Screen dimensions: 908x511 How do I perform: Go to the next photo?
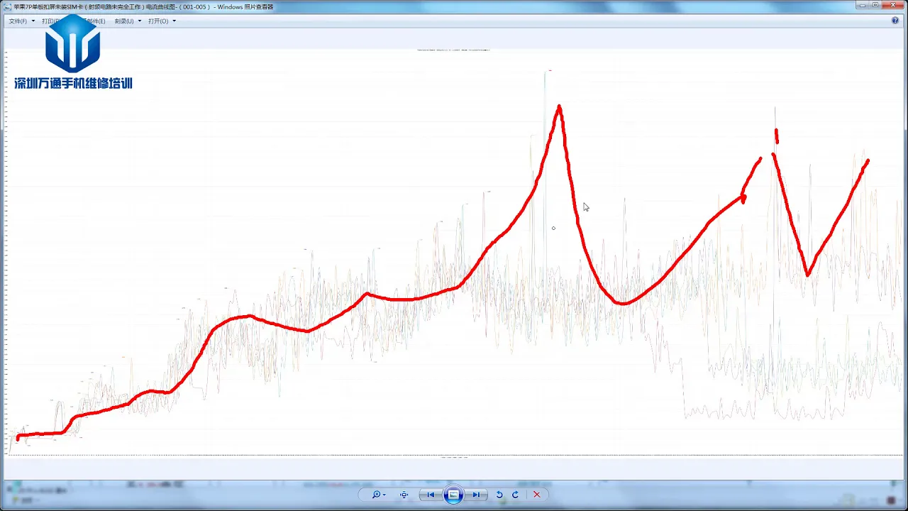coord(476,495)
